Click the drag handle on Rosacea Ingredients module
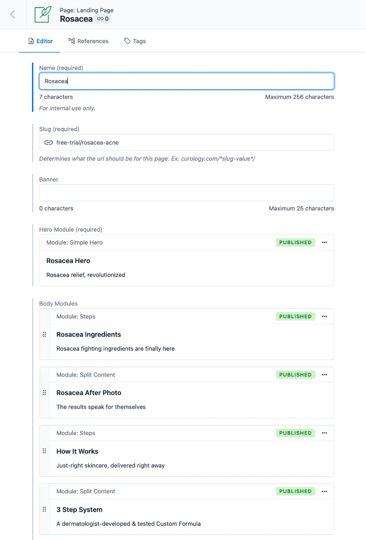This screenshot has height=540, width=366. pyautogui.click(x=44, y=334)
